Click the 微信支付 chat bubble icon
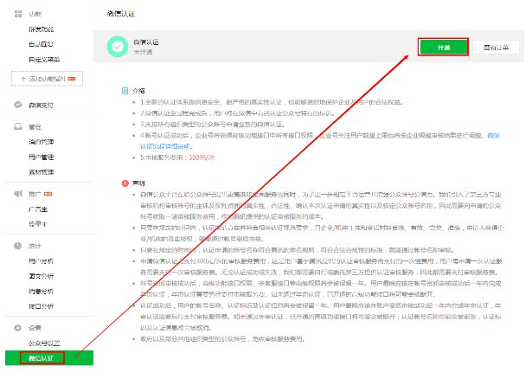Viewport: 532px width, 379px height. click(x=18, y=105)
